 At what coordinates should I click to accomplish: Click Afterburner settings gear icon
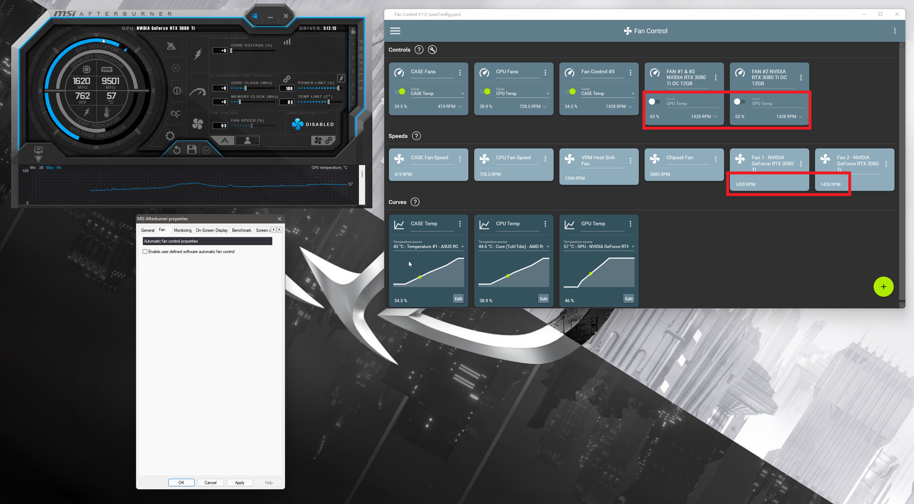tap(170, 136)
